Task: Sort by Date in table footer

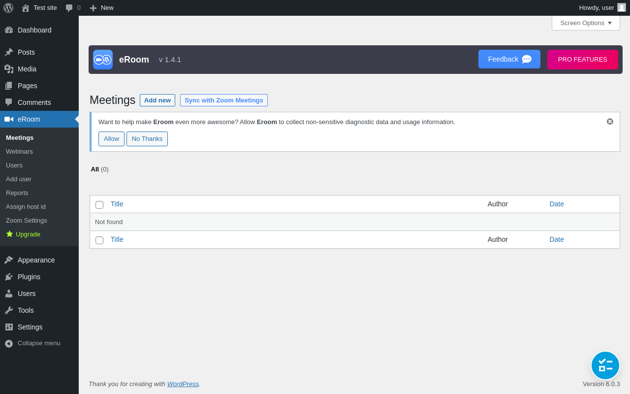Action: click(x=557, y=239)
